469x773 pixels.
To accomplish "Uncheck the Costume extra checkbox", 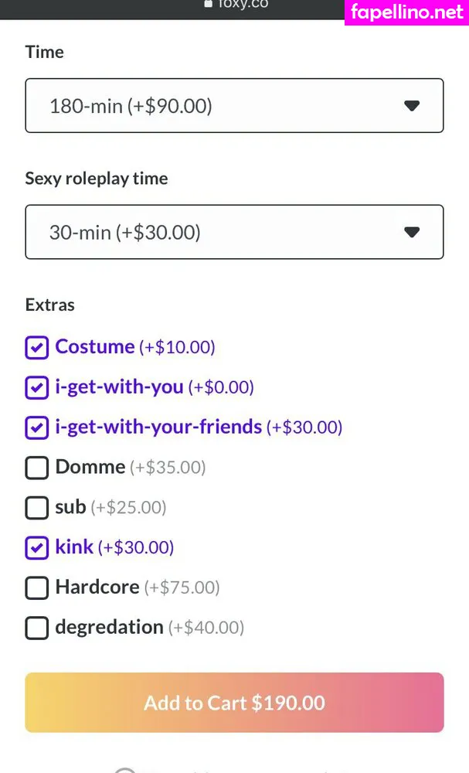I will point(36,348).
